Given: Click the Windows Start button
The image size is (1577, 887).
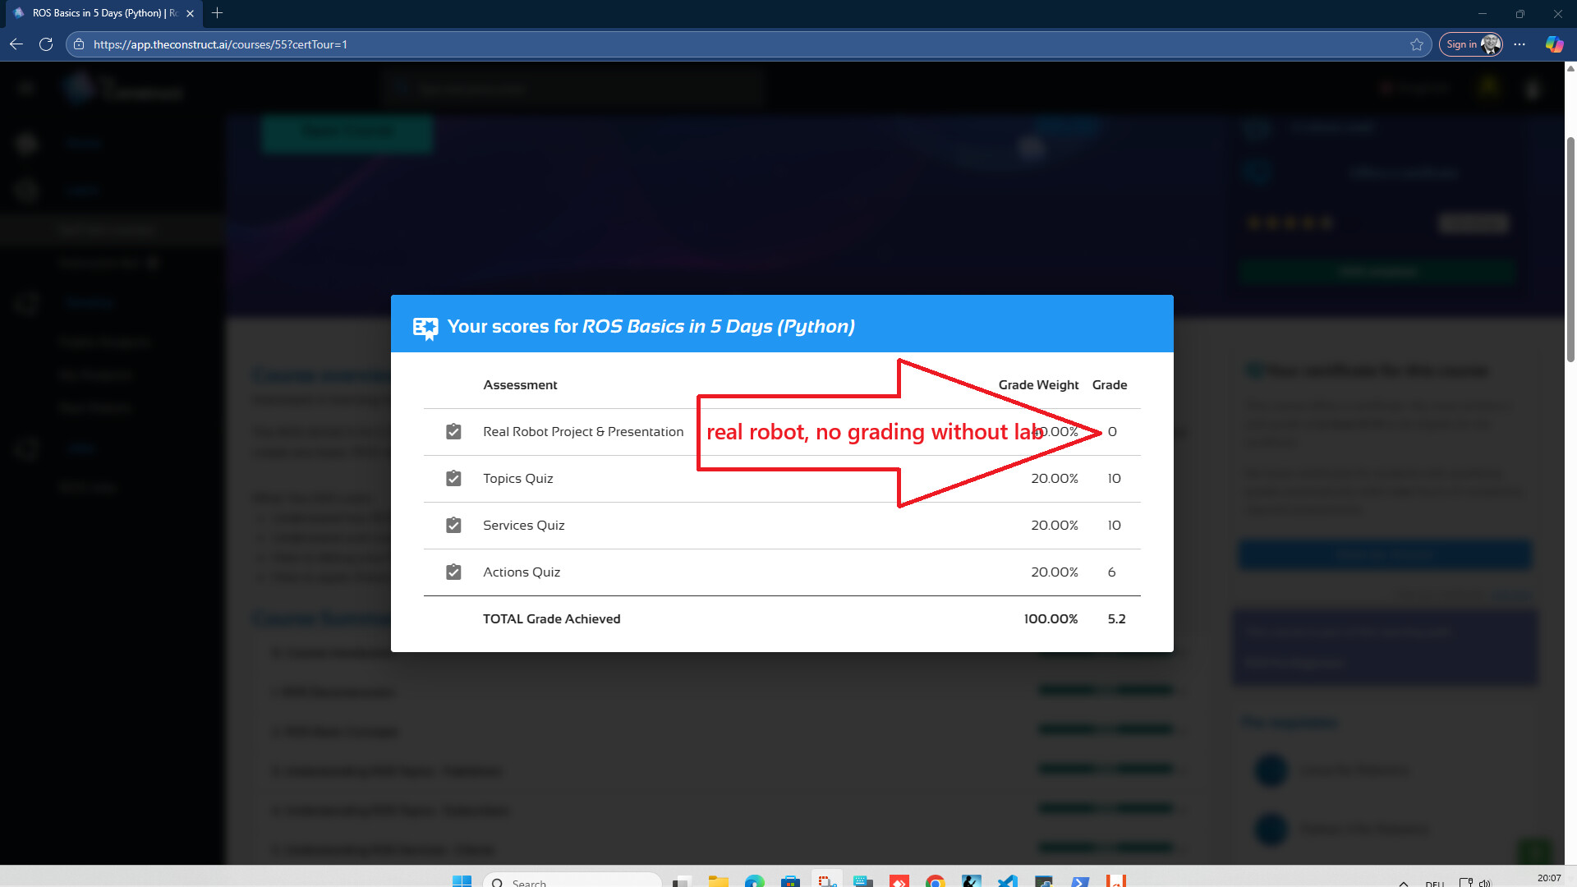Looking at the screenshot, I should pos(462,881).
